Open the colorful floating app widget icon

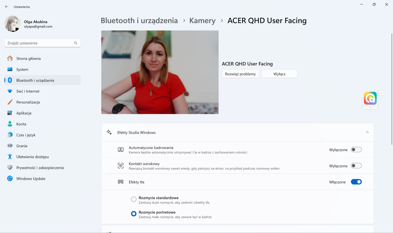point(370,98)
